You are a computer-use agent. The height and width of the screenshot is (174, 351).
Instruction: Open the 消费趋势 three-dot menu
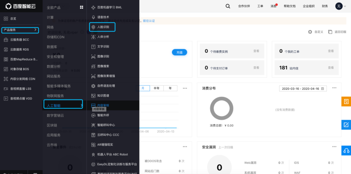(x=185, y=88)
